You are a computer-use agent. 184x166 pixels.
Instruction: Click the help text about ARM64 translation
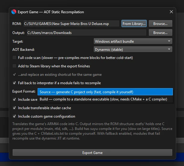tap(92, 131)
